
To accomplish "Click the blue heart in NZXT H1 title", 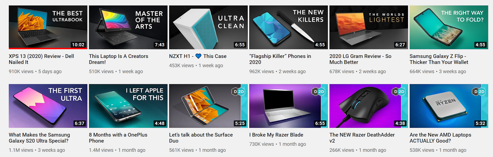I will coord(198,56).
